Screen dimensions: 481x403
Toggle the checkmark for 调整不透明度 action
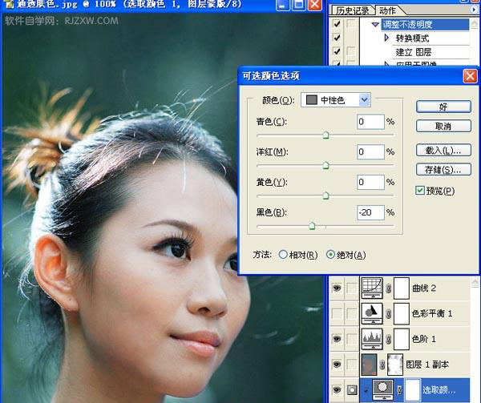pyautogui.click(x=337, y=23)
